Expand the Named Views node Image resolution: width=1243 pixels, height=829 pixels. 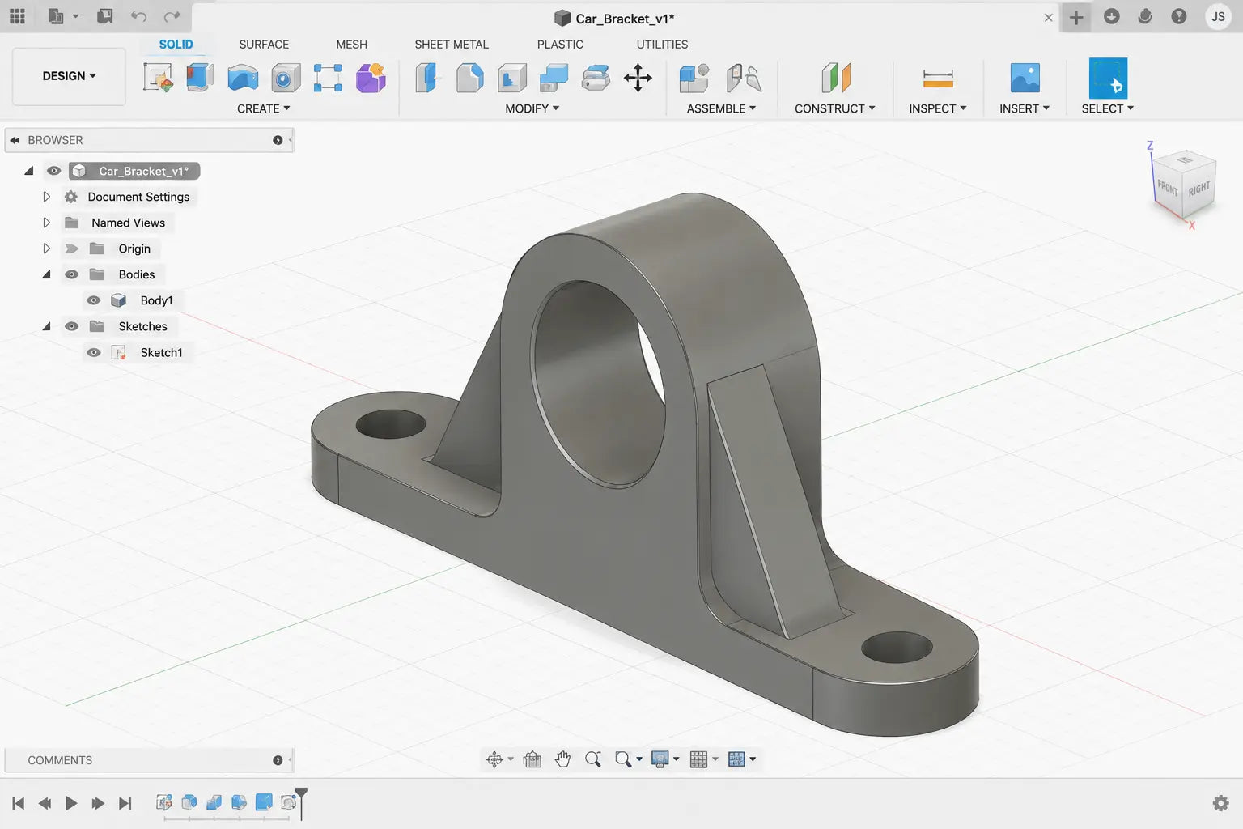coord(46,223)
